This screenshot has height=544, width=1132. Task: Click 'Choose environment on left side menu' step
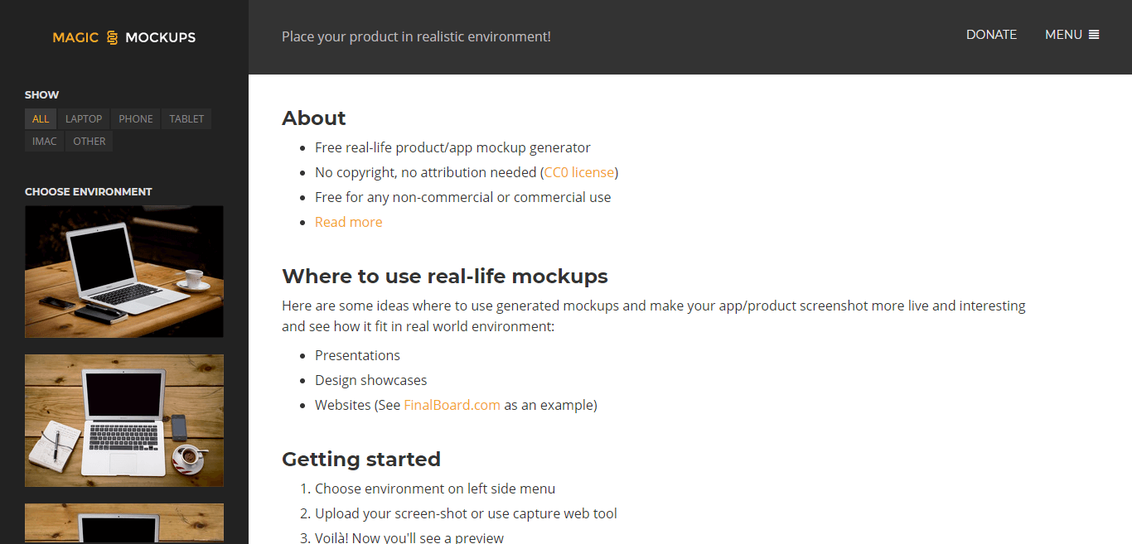coord(435,489)
